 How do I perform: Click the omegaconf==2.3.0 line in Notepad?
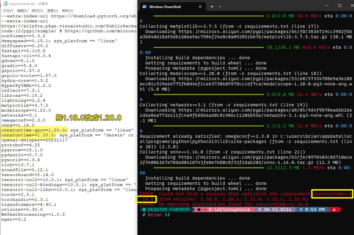coord(23,120)
